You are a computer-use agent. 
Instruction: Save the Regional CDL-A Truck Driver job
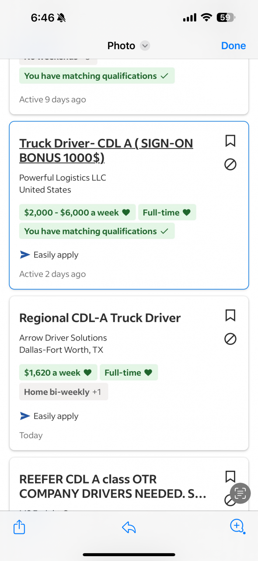[x=230, y=315]
